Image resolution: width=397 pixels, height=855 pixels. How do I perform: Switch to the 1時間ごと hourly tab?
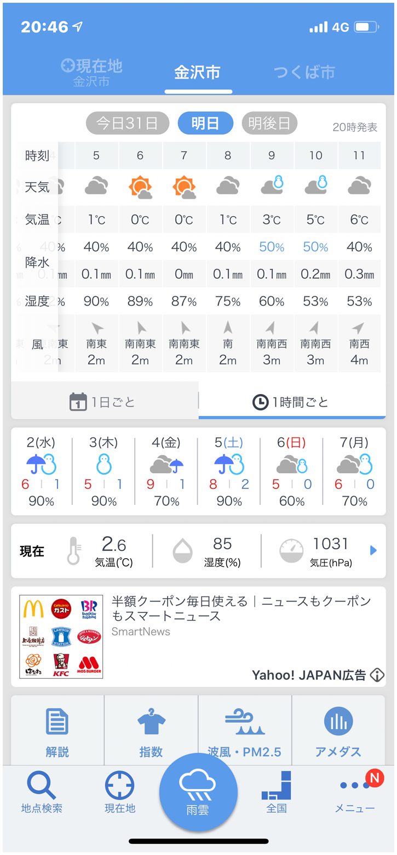point(291,402)
